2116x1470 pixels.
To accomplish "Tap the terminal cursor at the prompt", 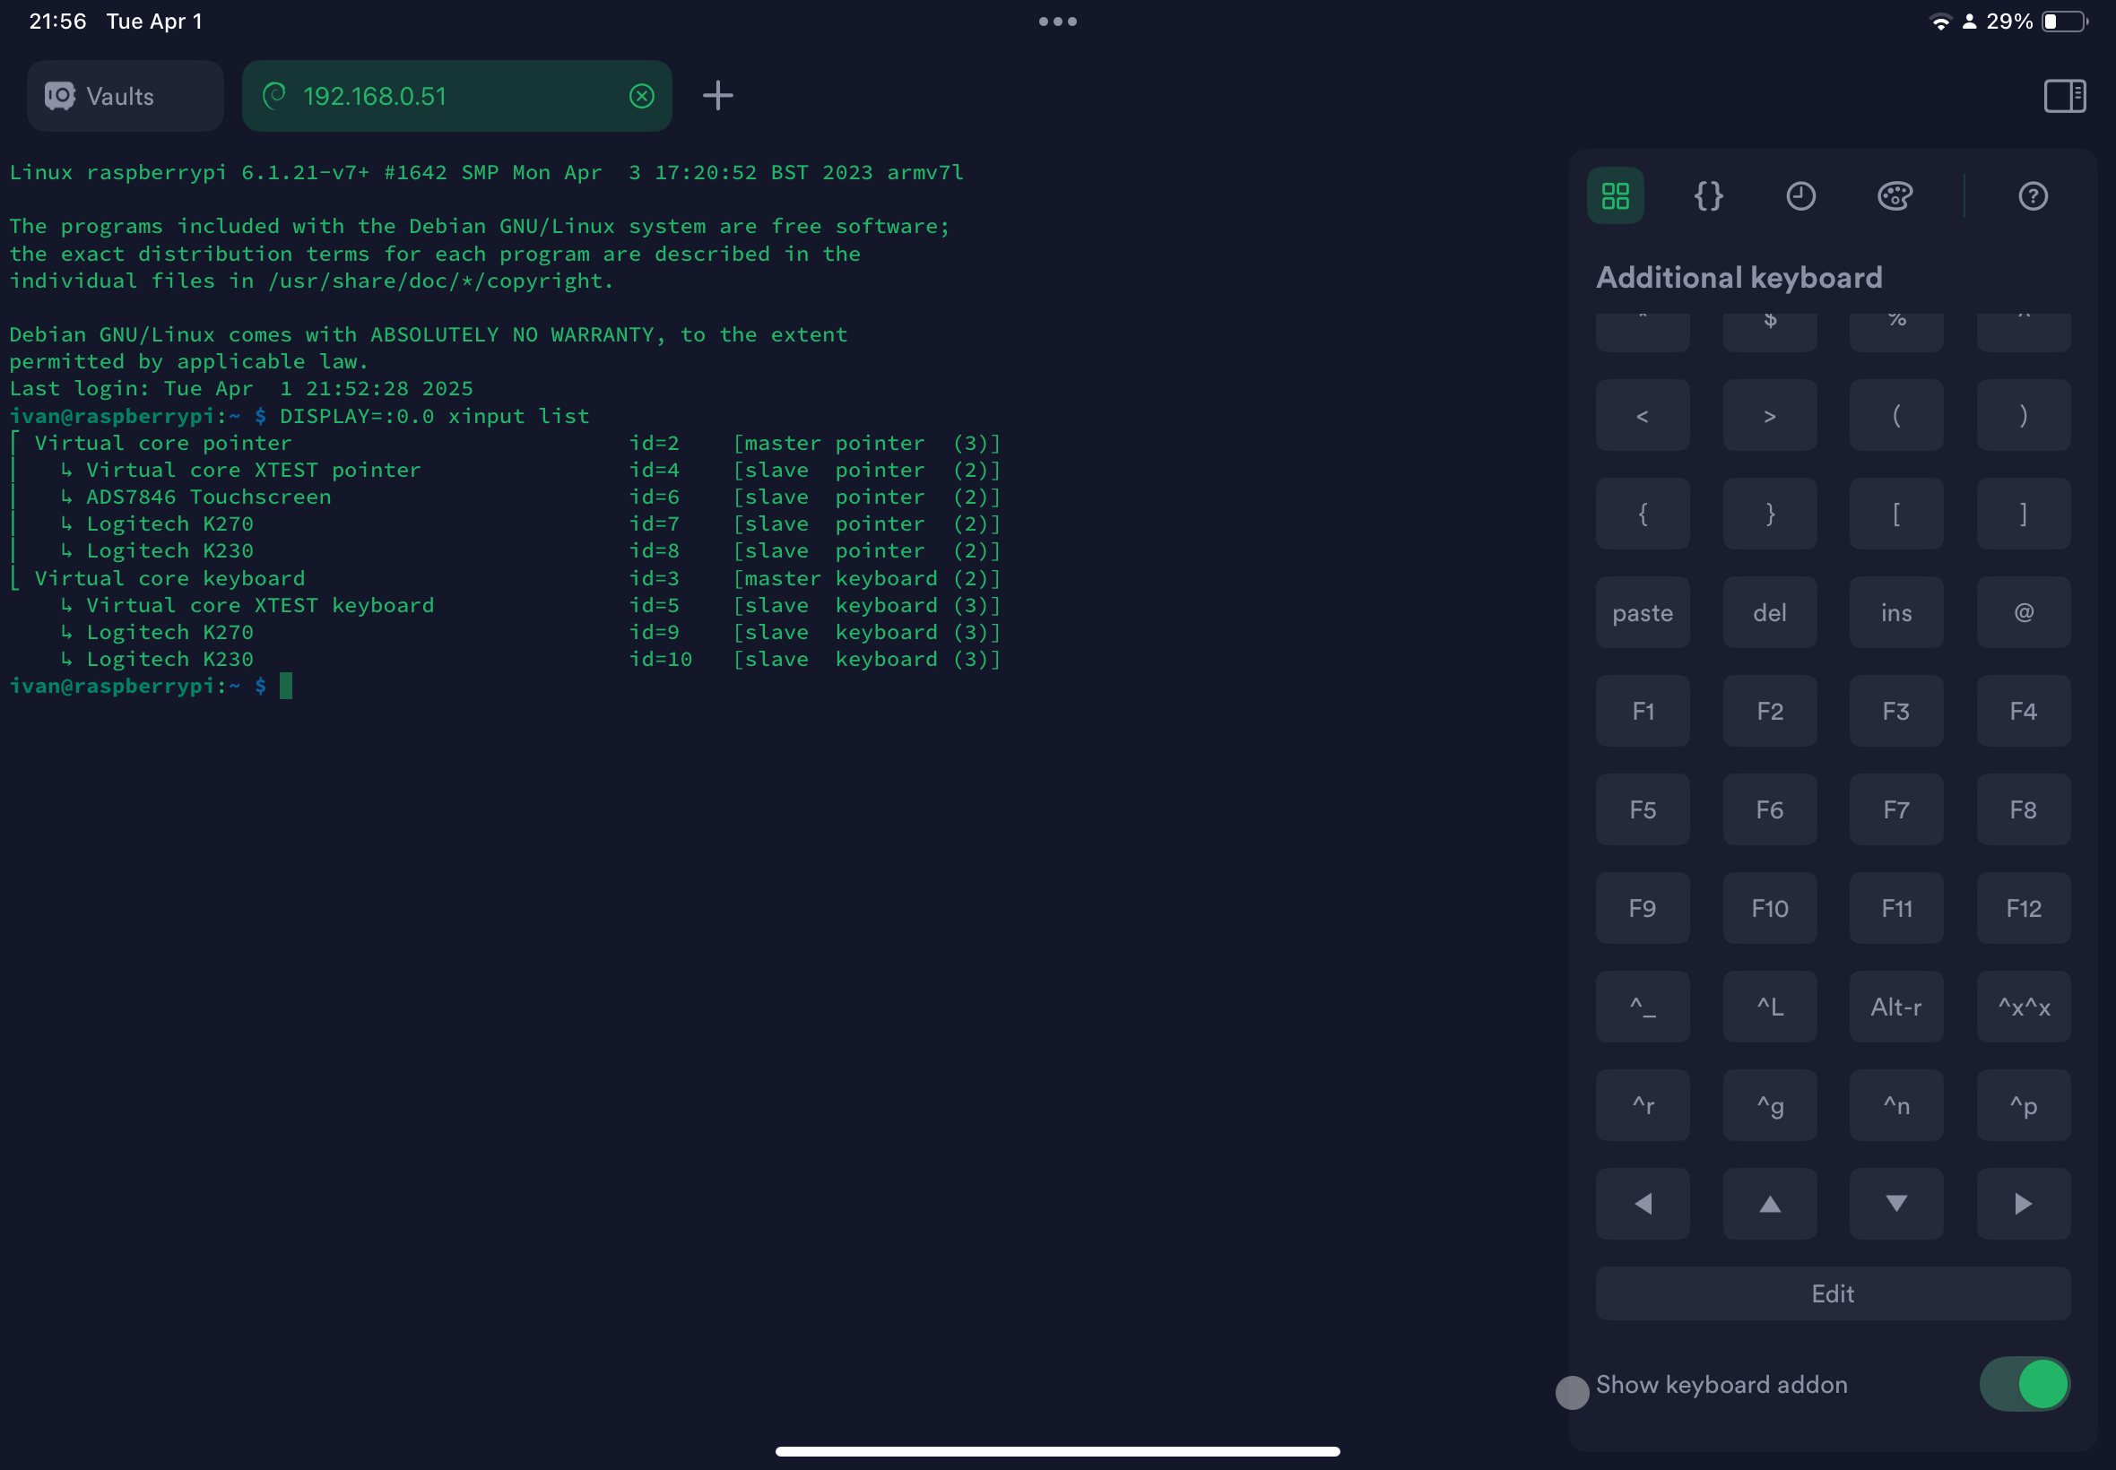I will click(x=286, y=686).
